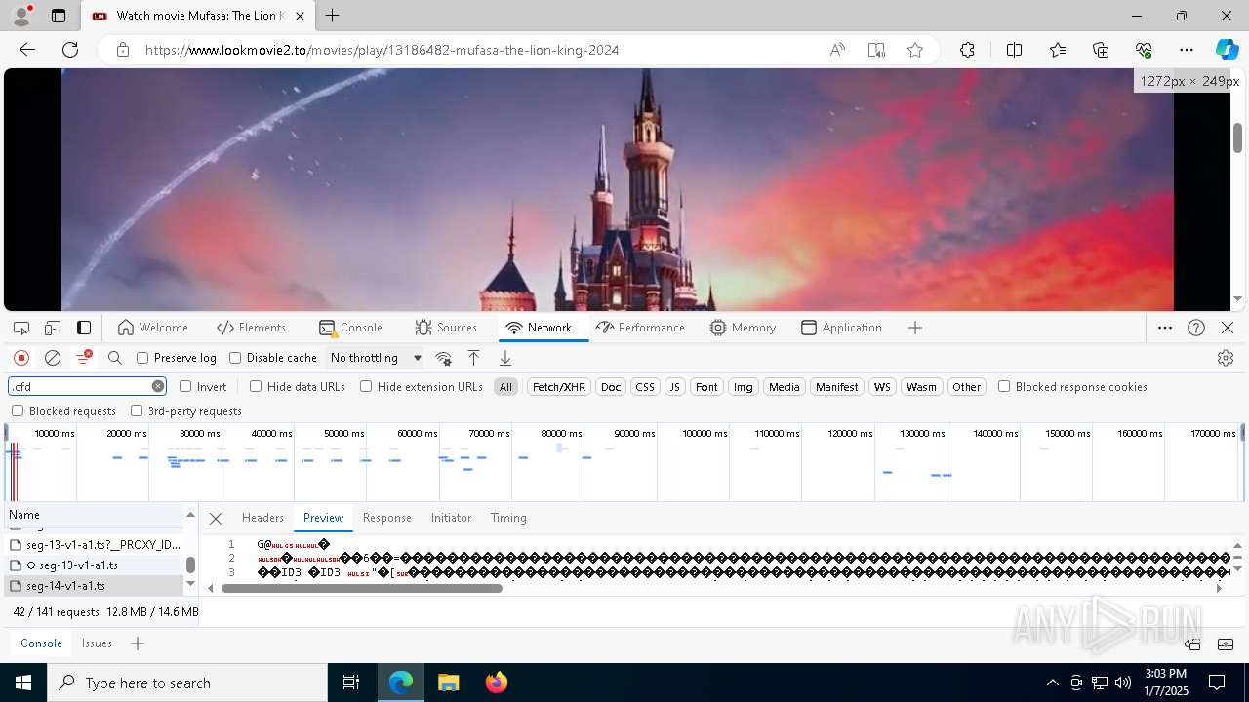Select the All filter button

tap(505, 387)
